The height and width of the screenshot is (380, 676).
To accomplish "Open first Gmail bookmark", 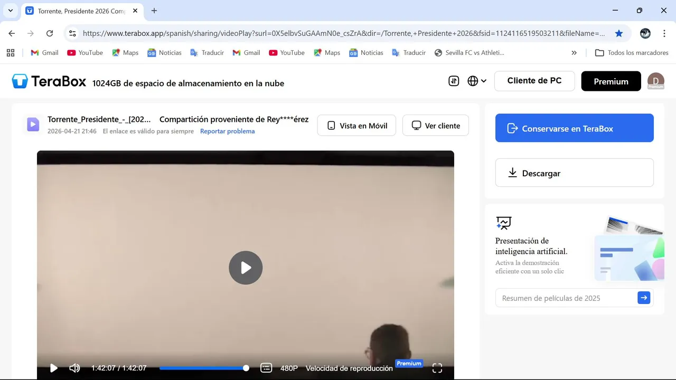I will [x=45, y=53].
